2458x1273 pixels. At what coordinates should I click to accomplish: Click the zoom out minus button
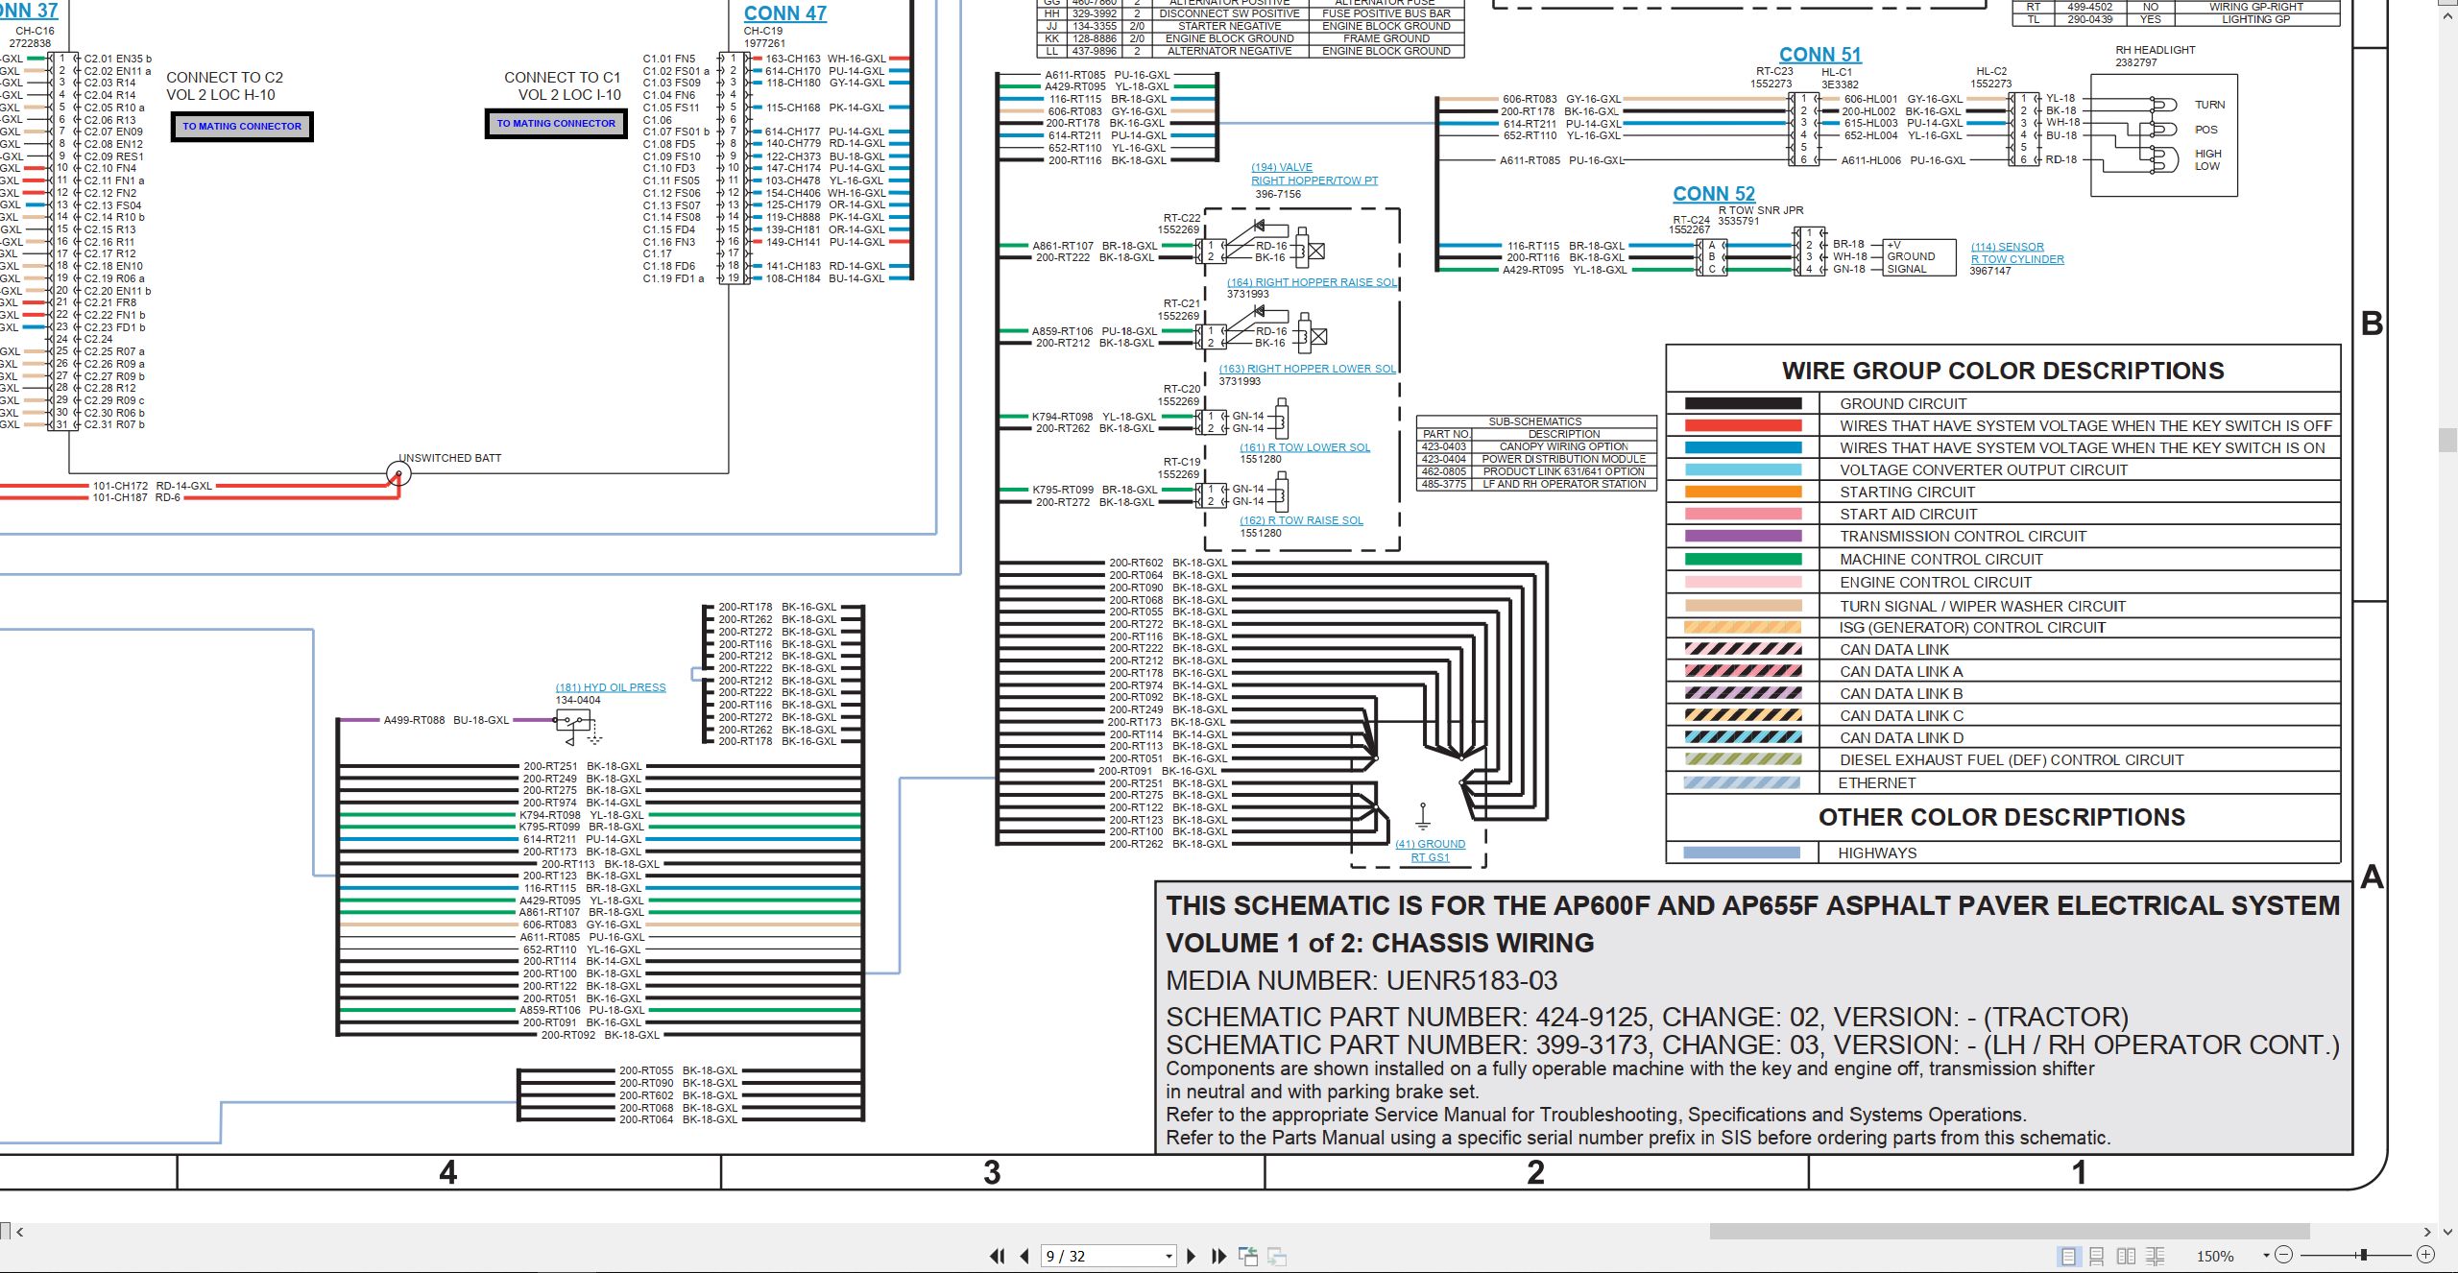[x=2284, y=1255]
